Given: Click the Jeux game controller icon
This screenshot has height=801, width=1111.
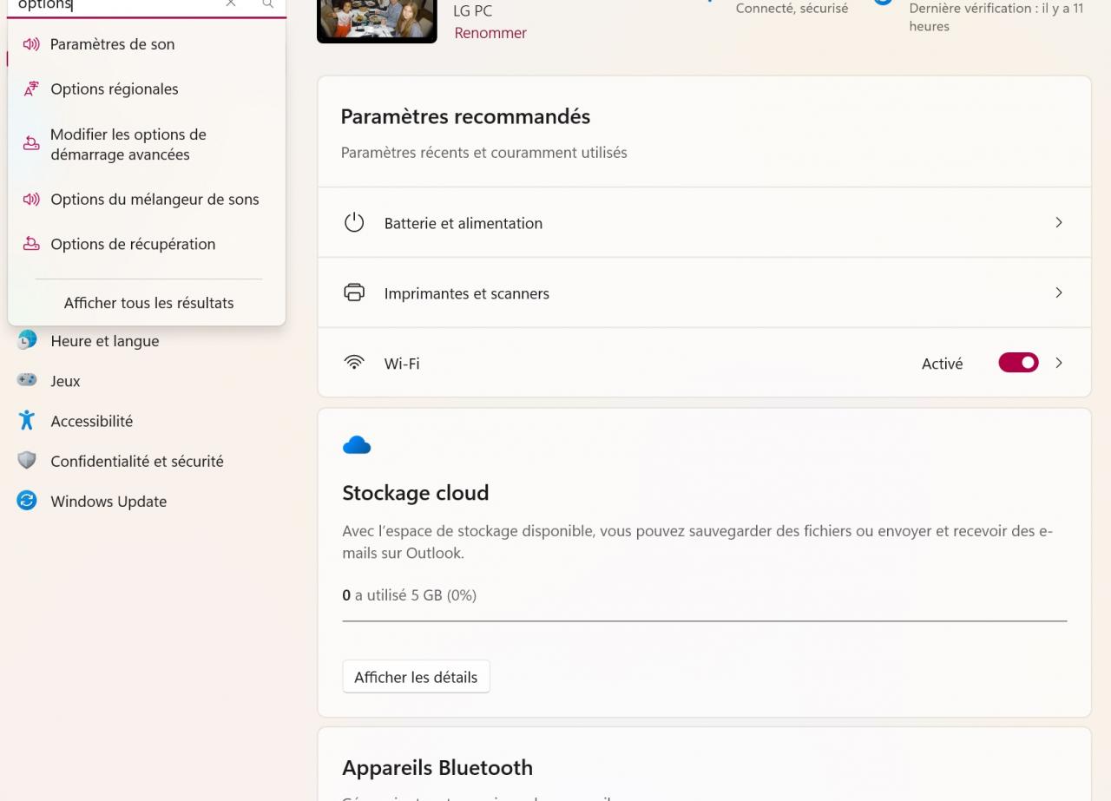Looking at the screenshot, I should pyautogui.click(x=27, y=380).
